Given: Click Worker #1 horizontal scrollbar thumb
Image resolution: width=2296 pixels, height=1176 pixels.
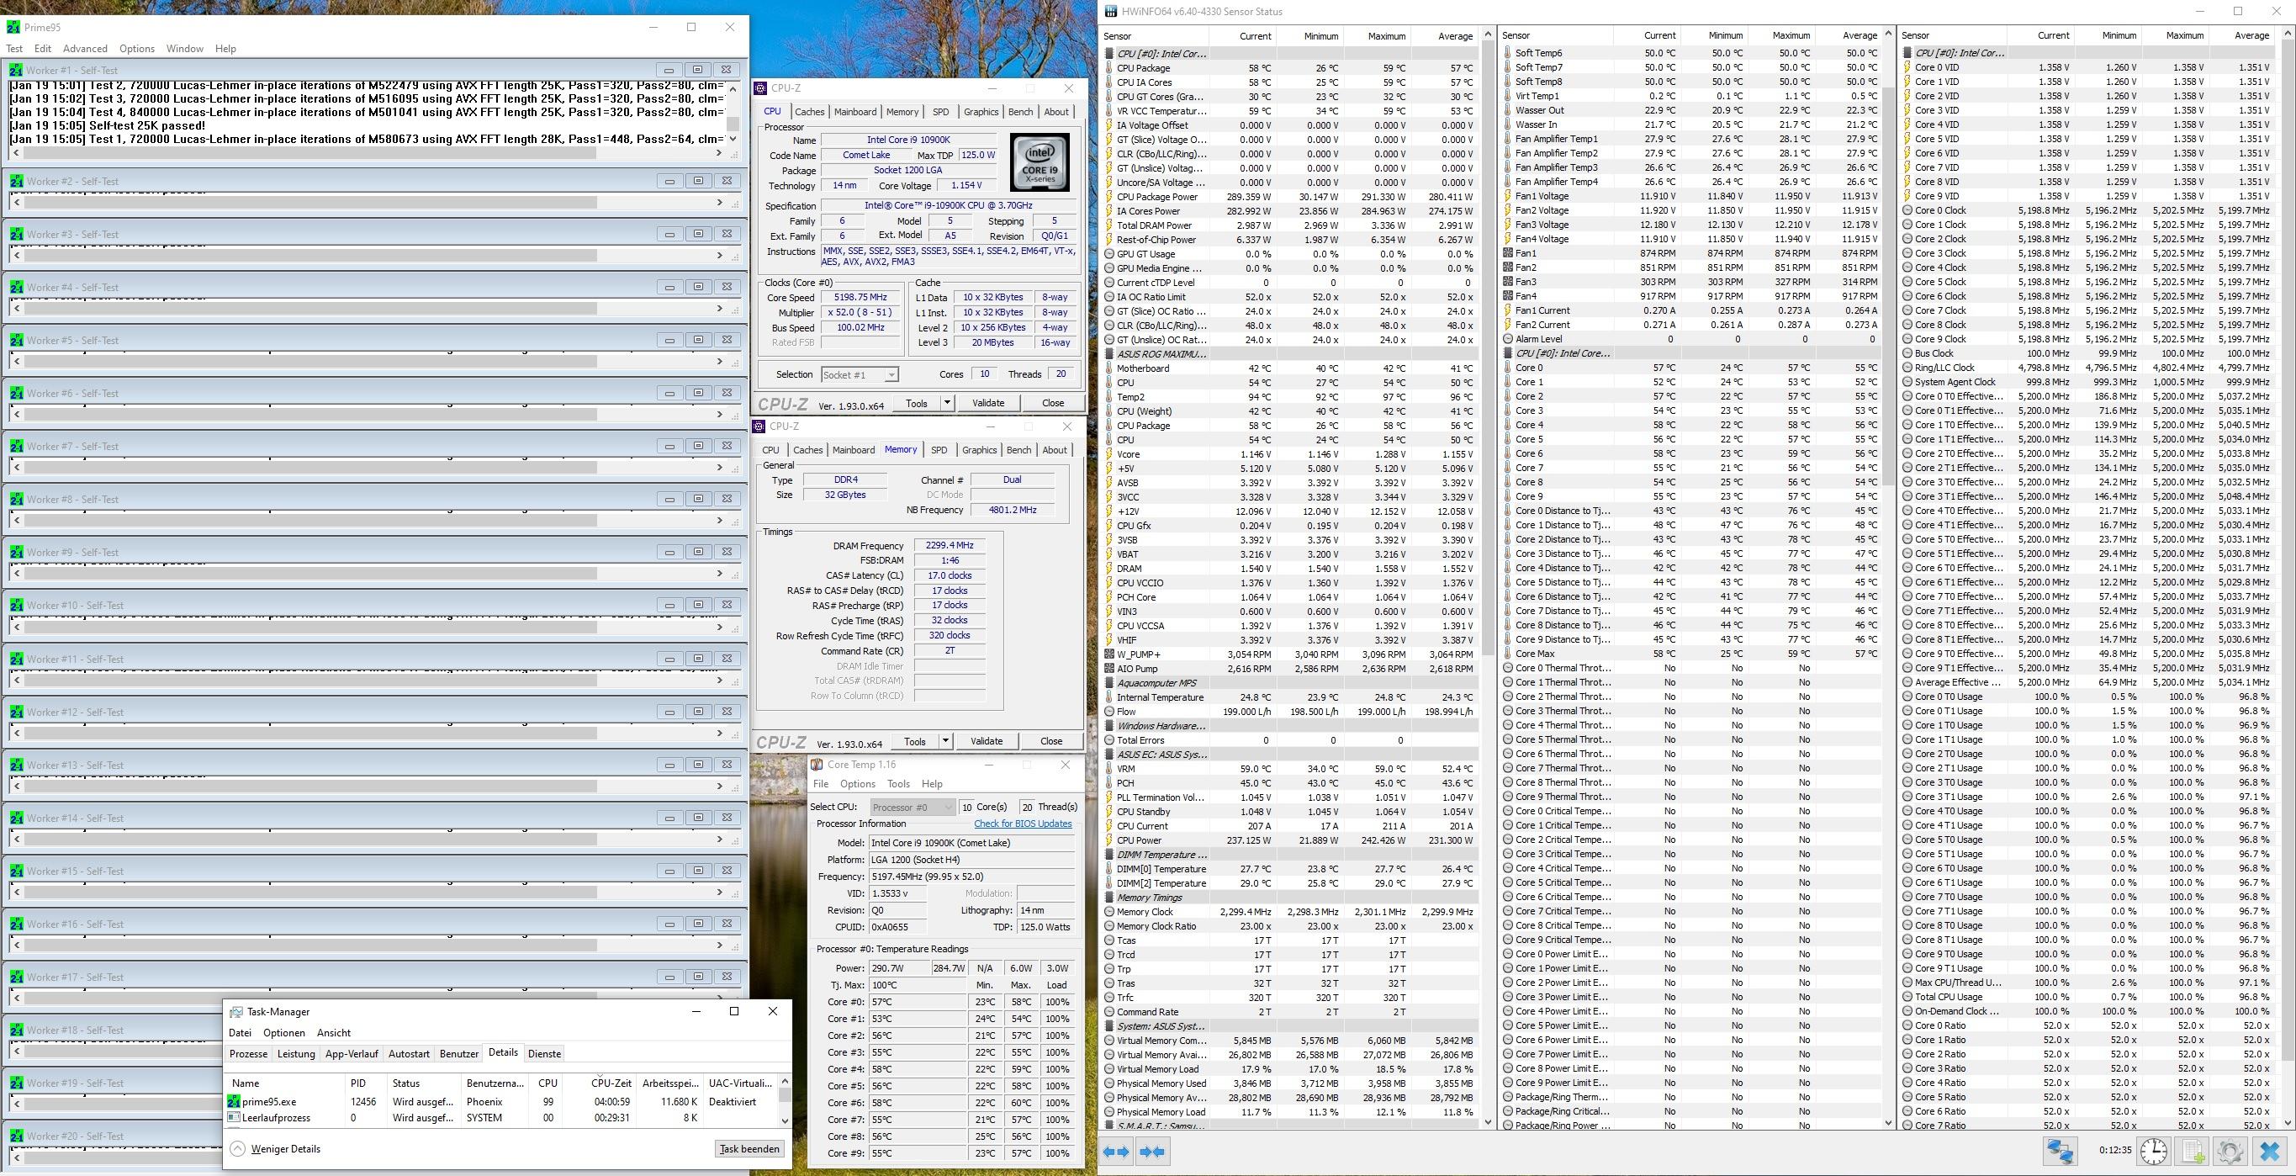Looking at the screenshot, I should coord(309,153).
